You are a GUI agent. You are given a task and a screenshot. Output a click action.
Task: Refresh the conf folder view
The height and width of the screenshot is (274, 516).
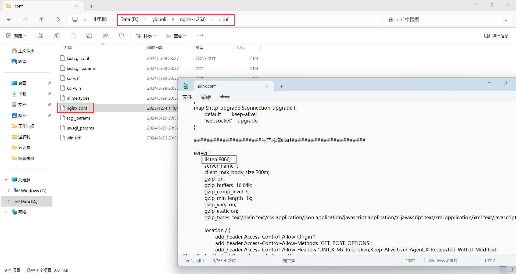click(58, 19)
